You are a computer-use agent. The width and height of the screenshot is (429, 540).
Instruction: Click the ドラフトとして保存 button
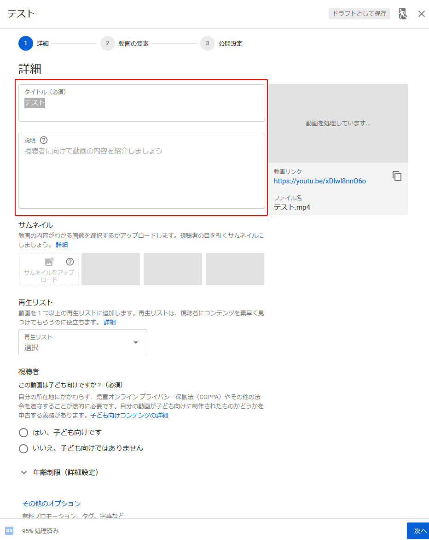coord(359,14)
